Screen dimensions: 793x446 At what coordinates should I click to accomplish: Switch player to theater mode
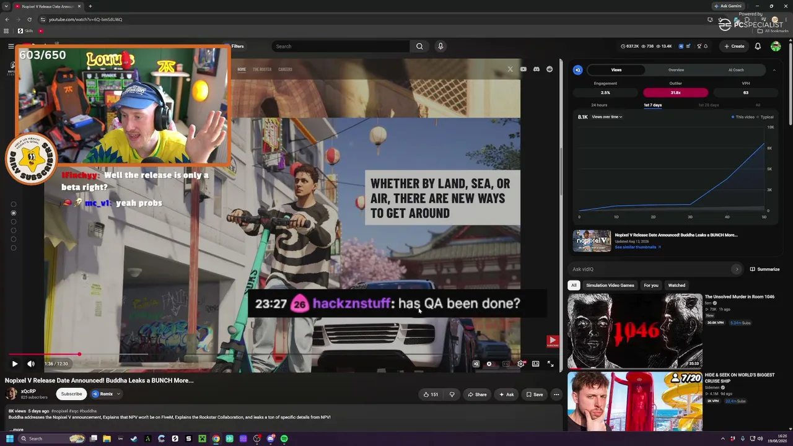(x=535, y=364)
